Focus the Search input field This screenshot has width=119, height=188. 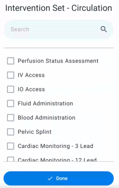[x=59, y=29]
